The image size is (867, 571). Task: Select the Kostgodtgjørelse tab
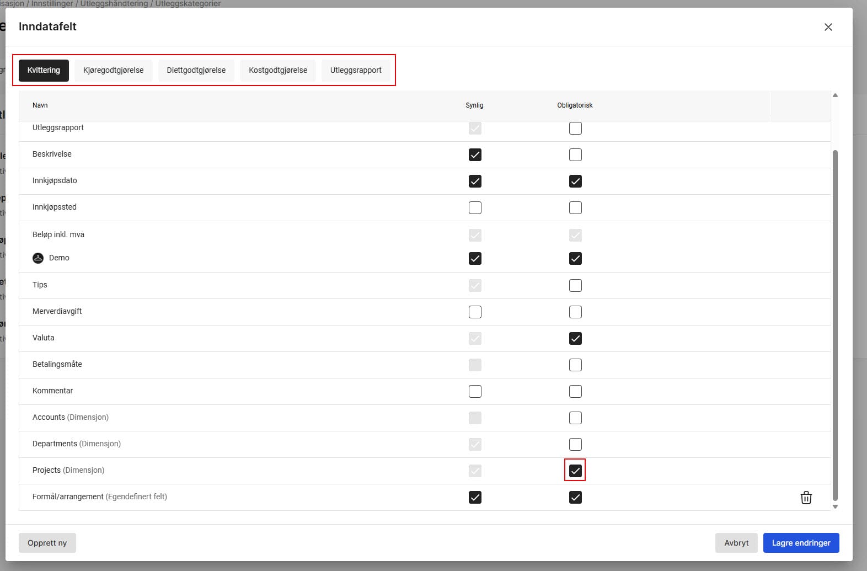coord(278,71)
